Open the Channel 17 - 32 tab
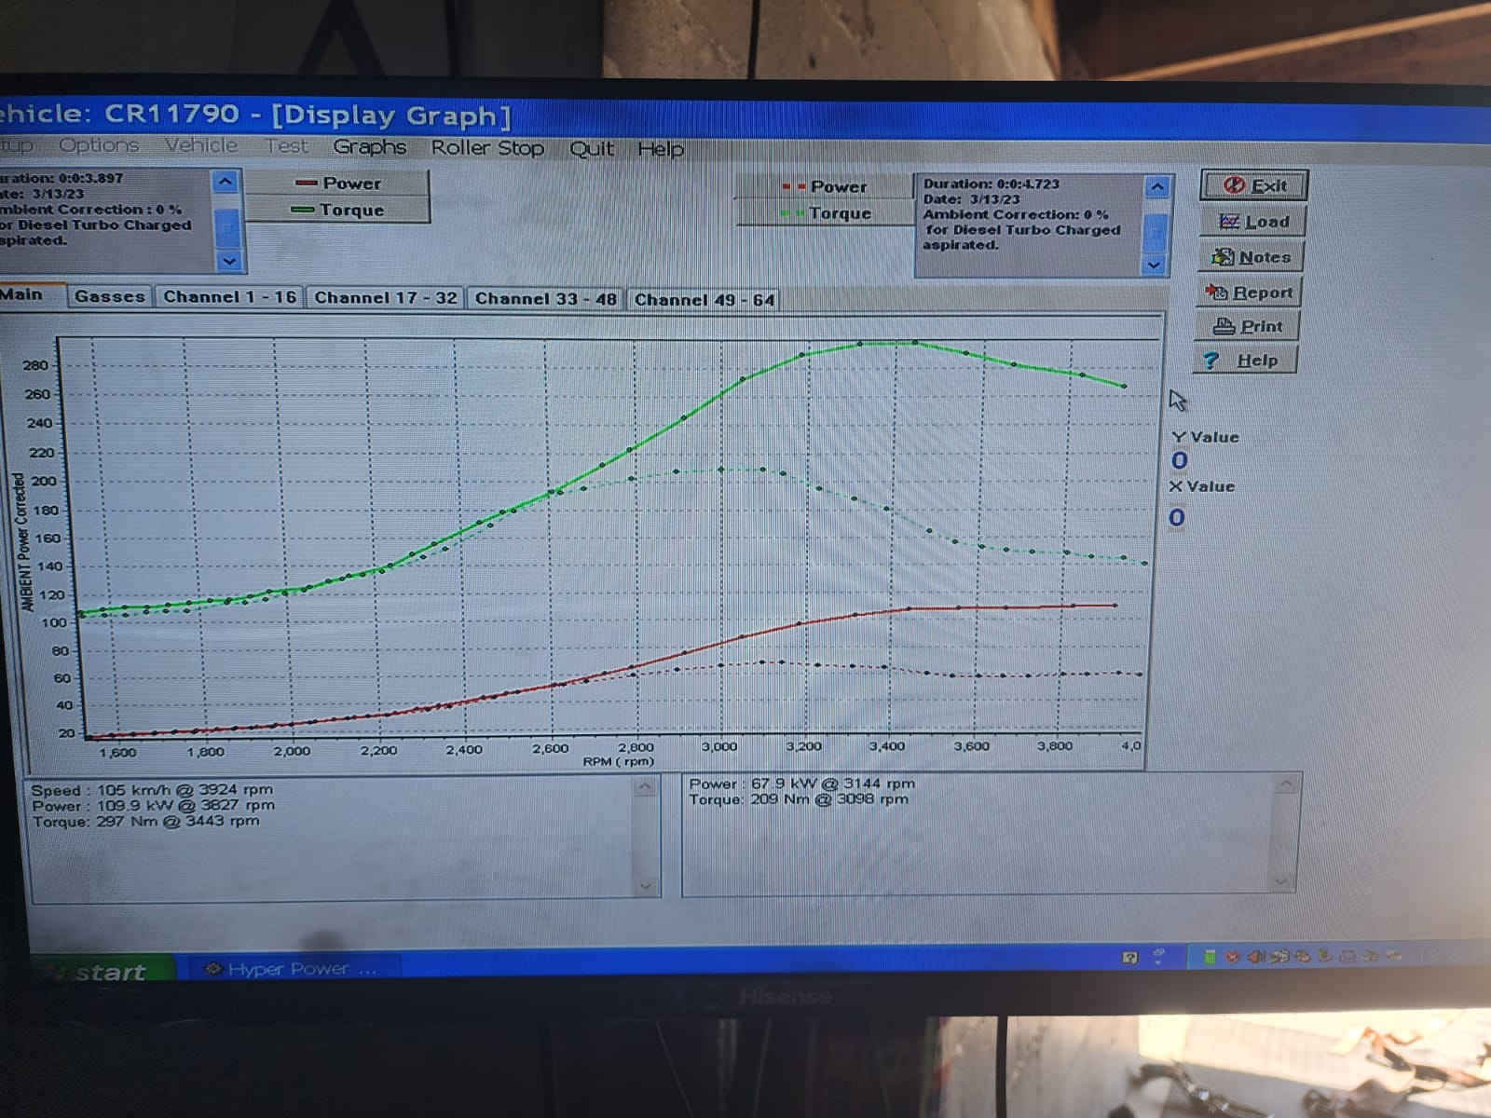This screenshot has height=1118, width=1491. [x=386, y=298]
